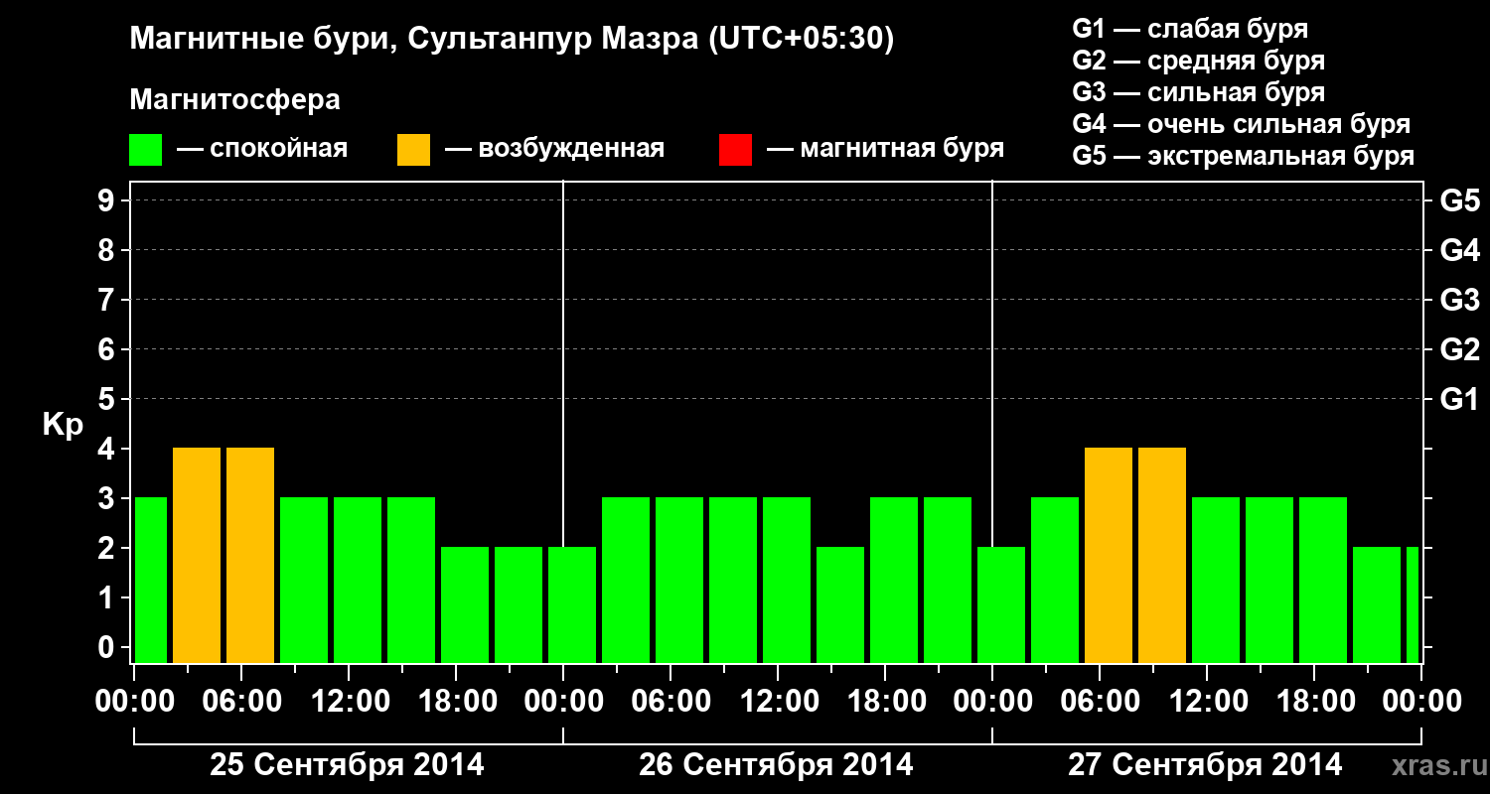
Task: Click the '25 Сентября 2014' date label
Action: 347,765
